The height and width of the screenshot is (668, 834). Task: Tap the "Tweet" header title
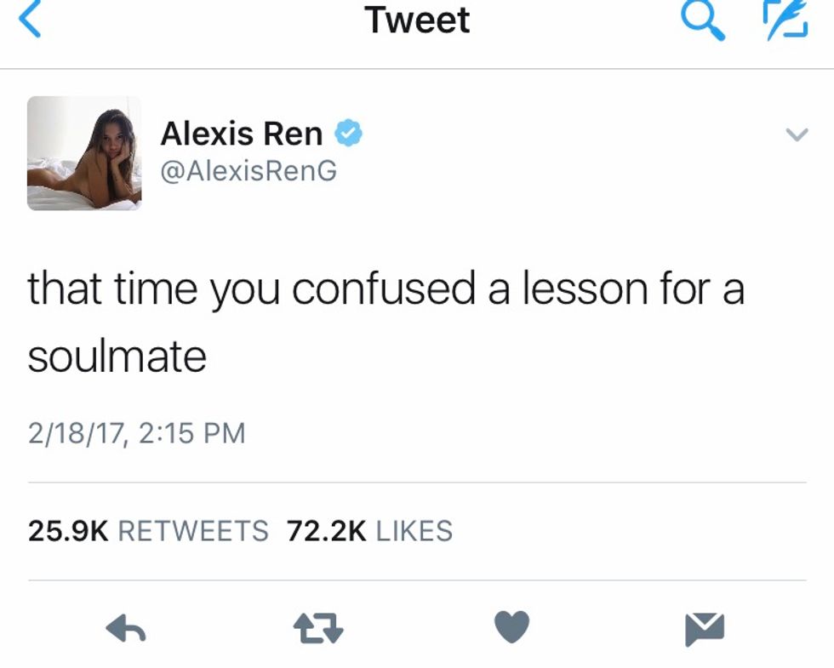[x=418, y=20]
